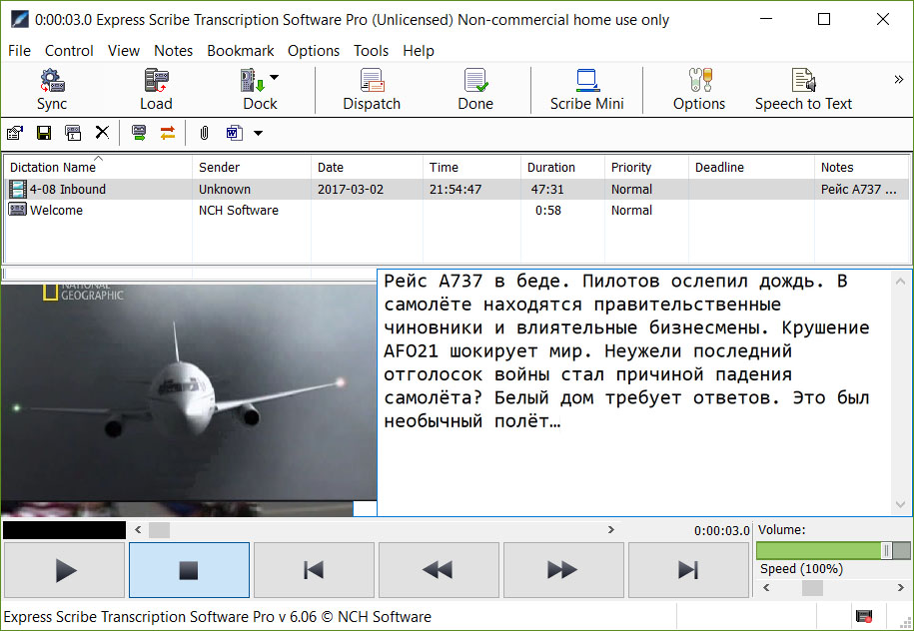Screen dimensions: 914x631
Task: Sort by Date column header
Action: [x=368, y=167]
